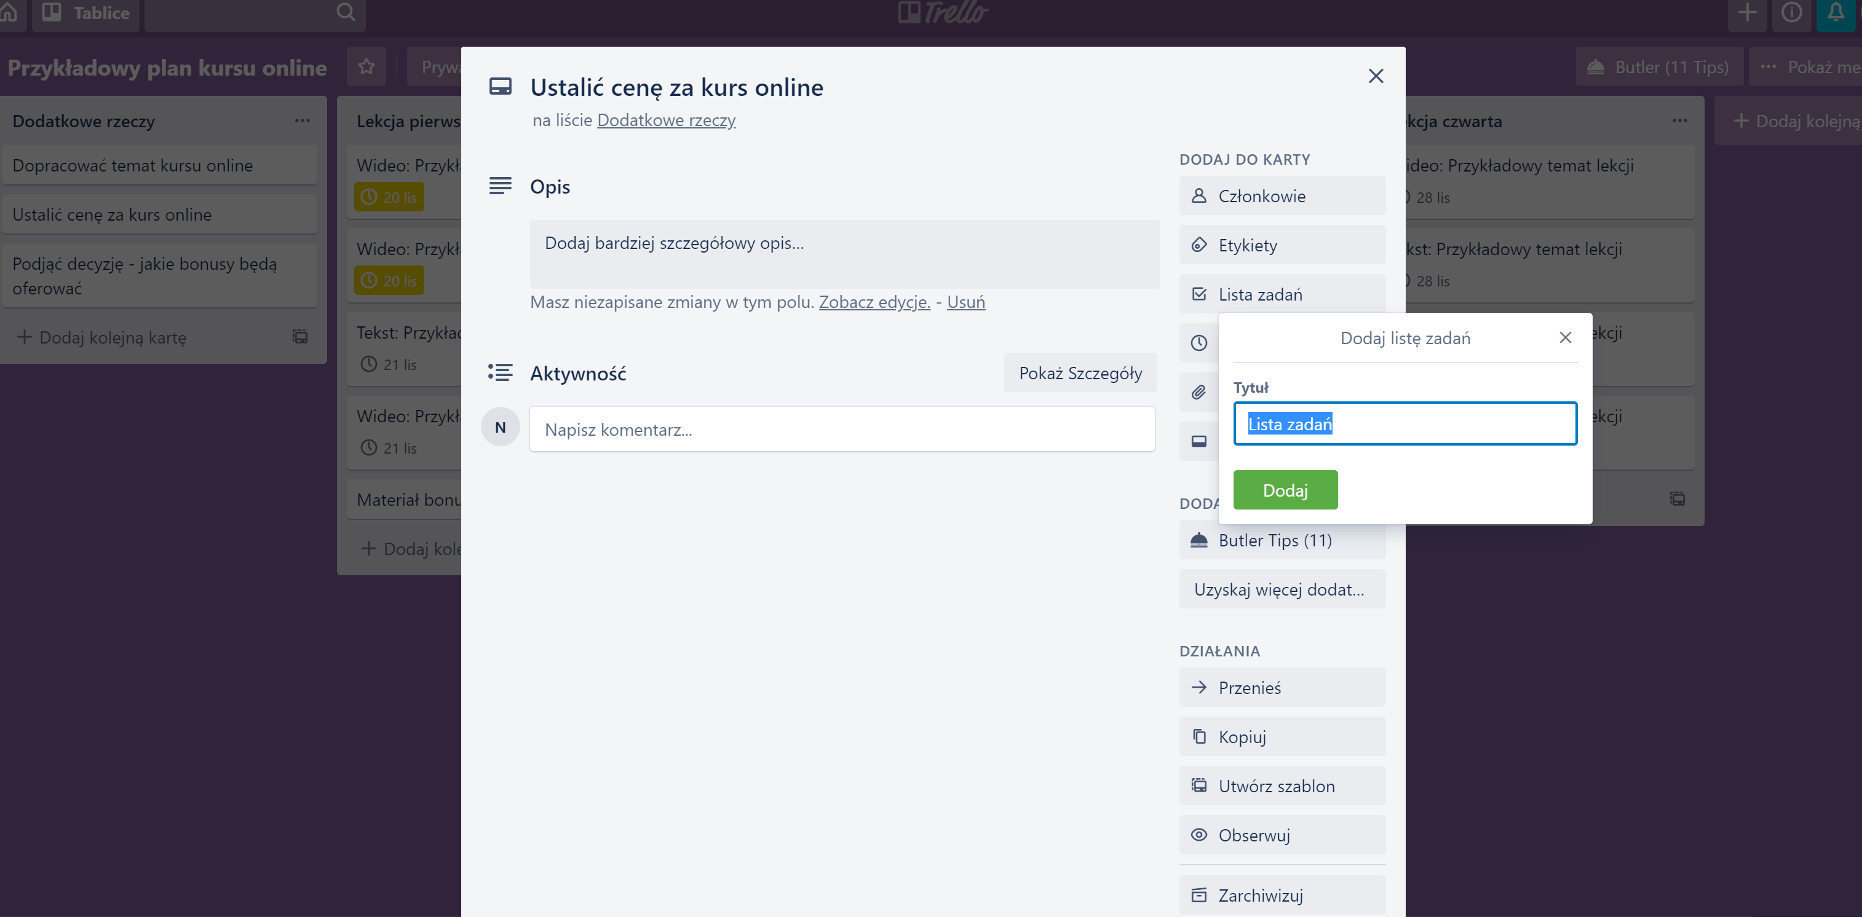Screen dimensions: 1862x917
Task: Open Dodatkowe rzeczy list menu dots
Action: 302,120
